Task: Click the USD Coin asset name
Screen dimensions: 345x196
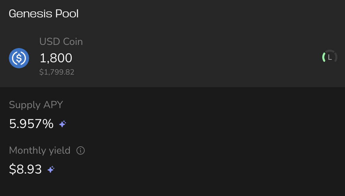Action: [61, 41]
